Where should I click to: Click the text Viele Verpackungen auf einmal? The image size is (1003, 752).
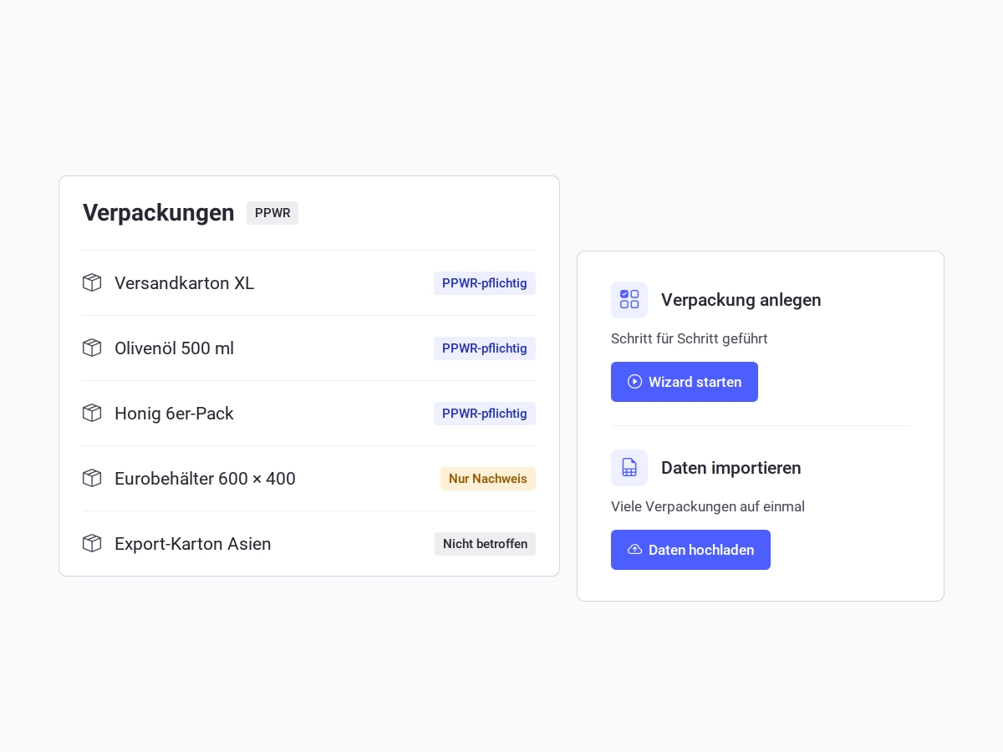(x=708, y=506)
